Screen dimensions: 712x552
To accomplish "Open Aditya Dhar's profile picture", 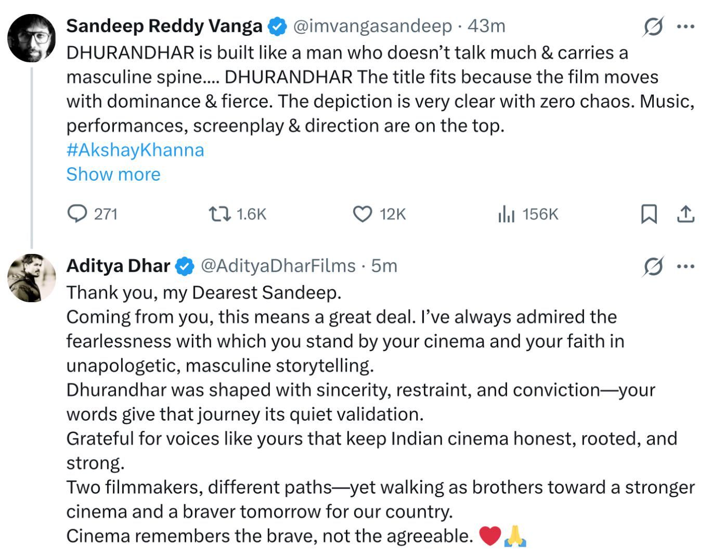I will tap(31, 278).
